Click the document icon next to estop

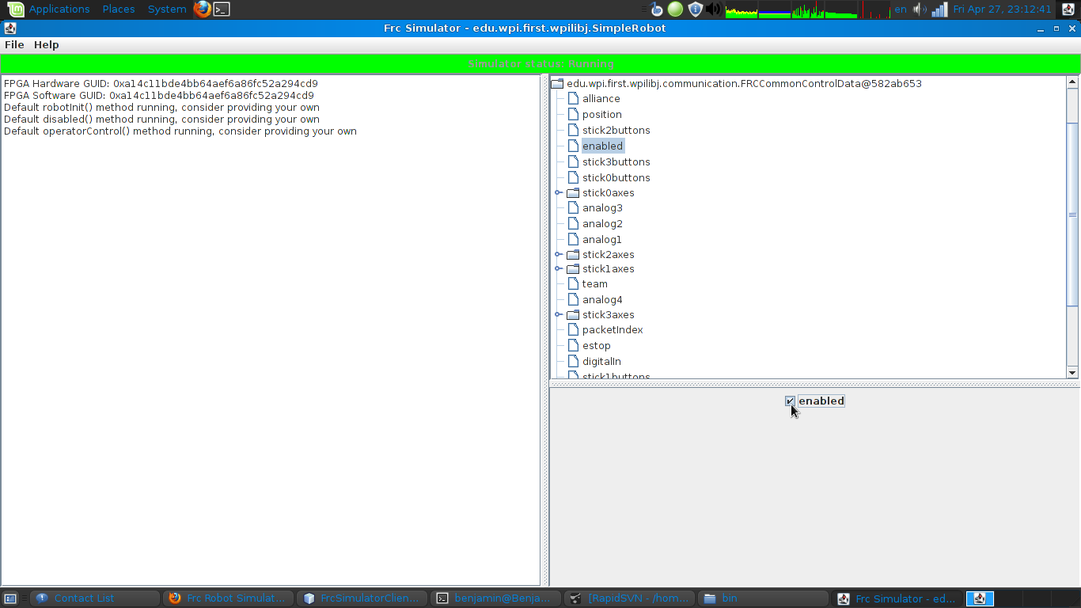pyautogui.click(x=574, y=345)
